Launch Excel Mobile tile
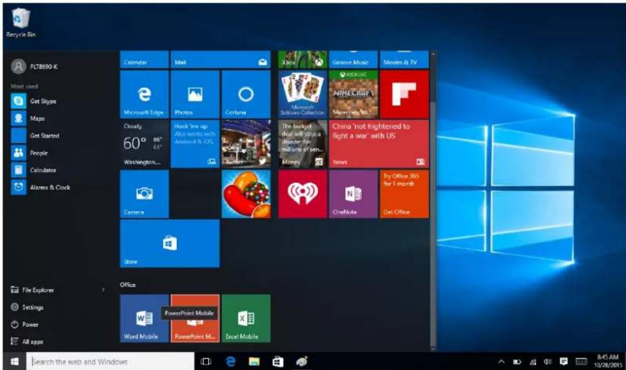Image resolution: width=626 pixels, height=370 pixels. click(246, 318)
